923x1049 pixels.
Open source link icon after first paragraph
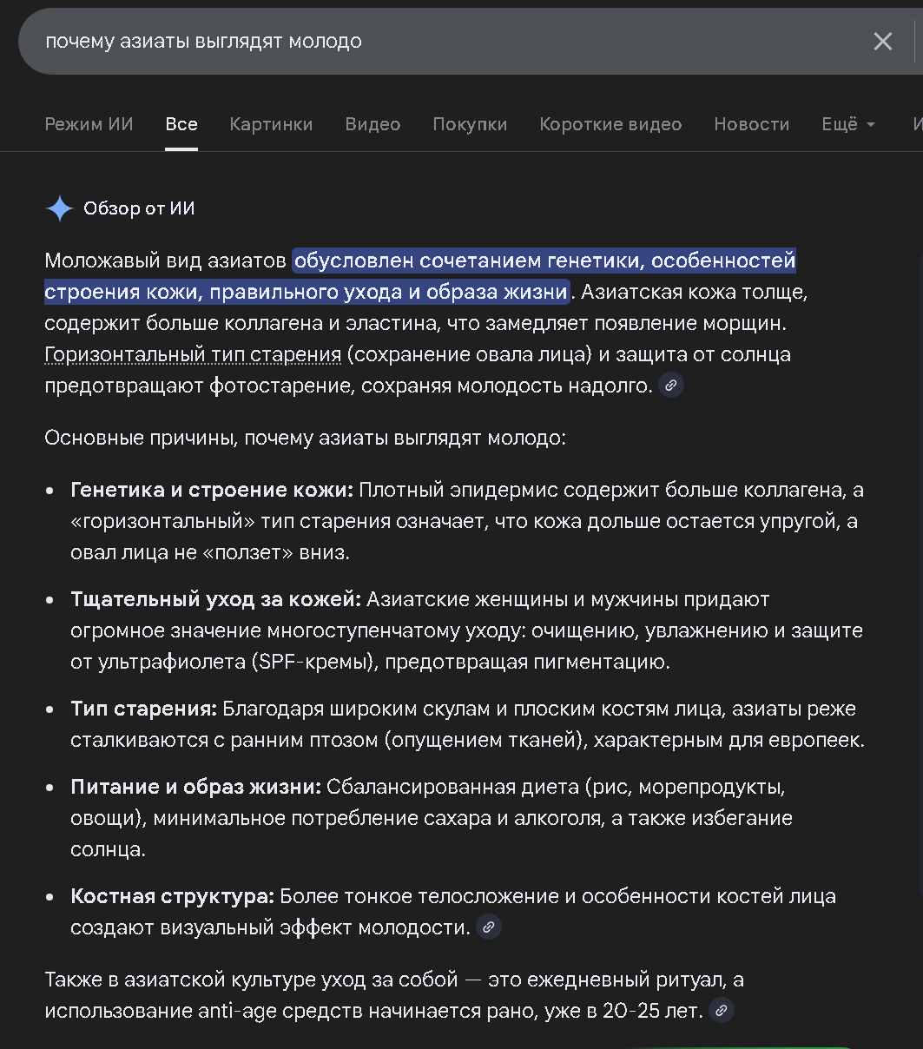point(670,386)
